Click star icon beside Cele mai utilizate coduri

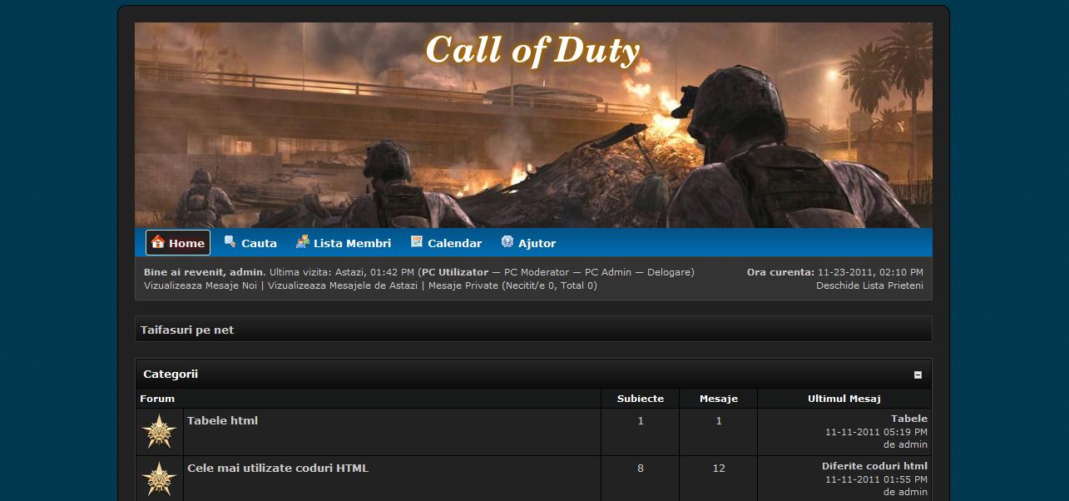[x=159, y=479]
